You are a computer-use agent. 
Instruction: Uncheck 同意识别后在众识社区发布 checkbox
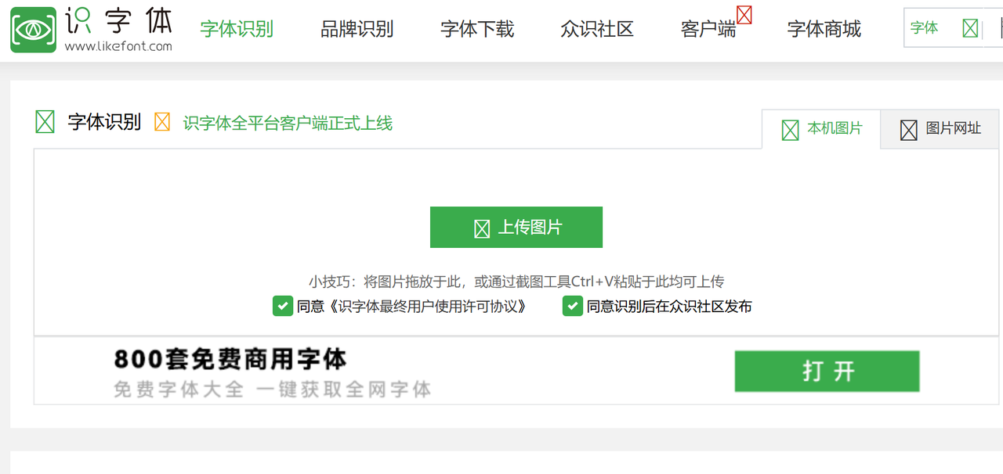(x=572, y=306)
